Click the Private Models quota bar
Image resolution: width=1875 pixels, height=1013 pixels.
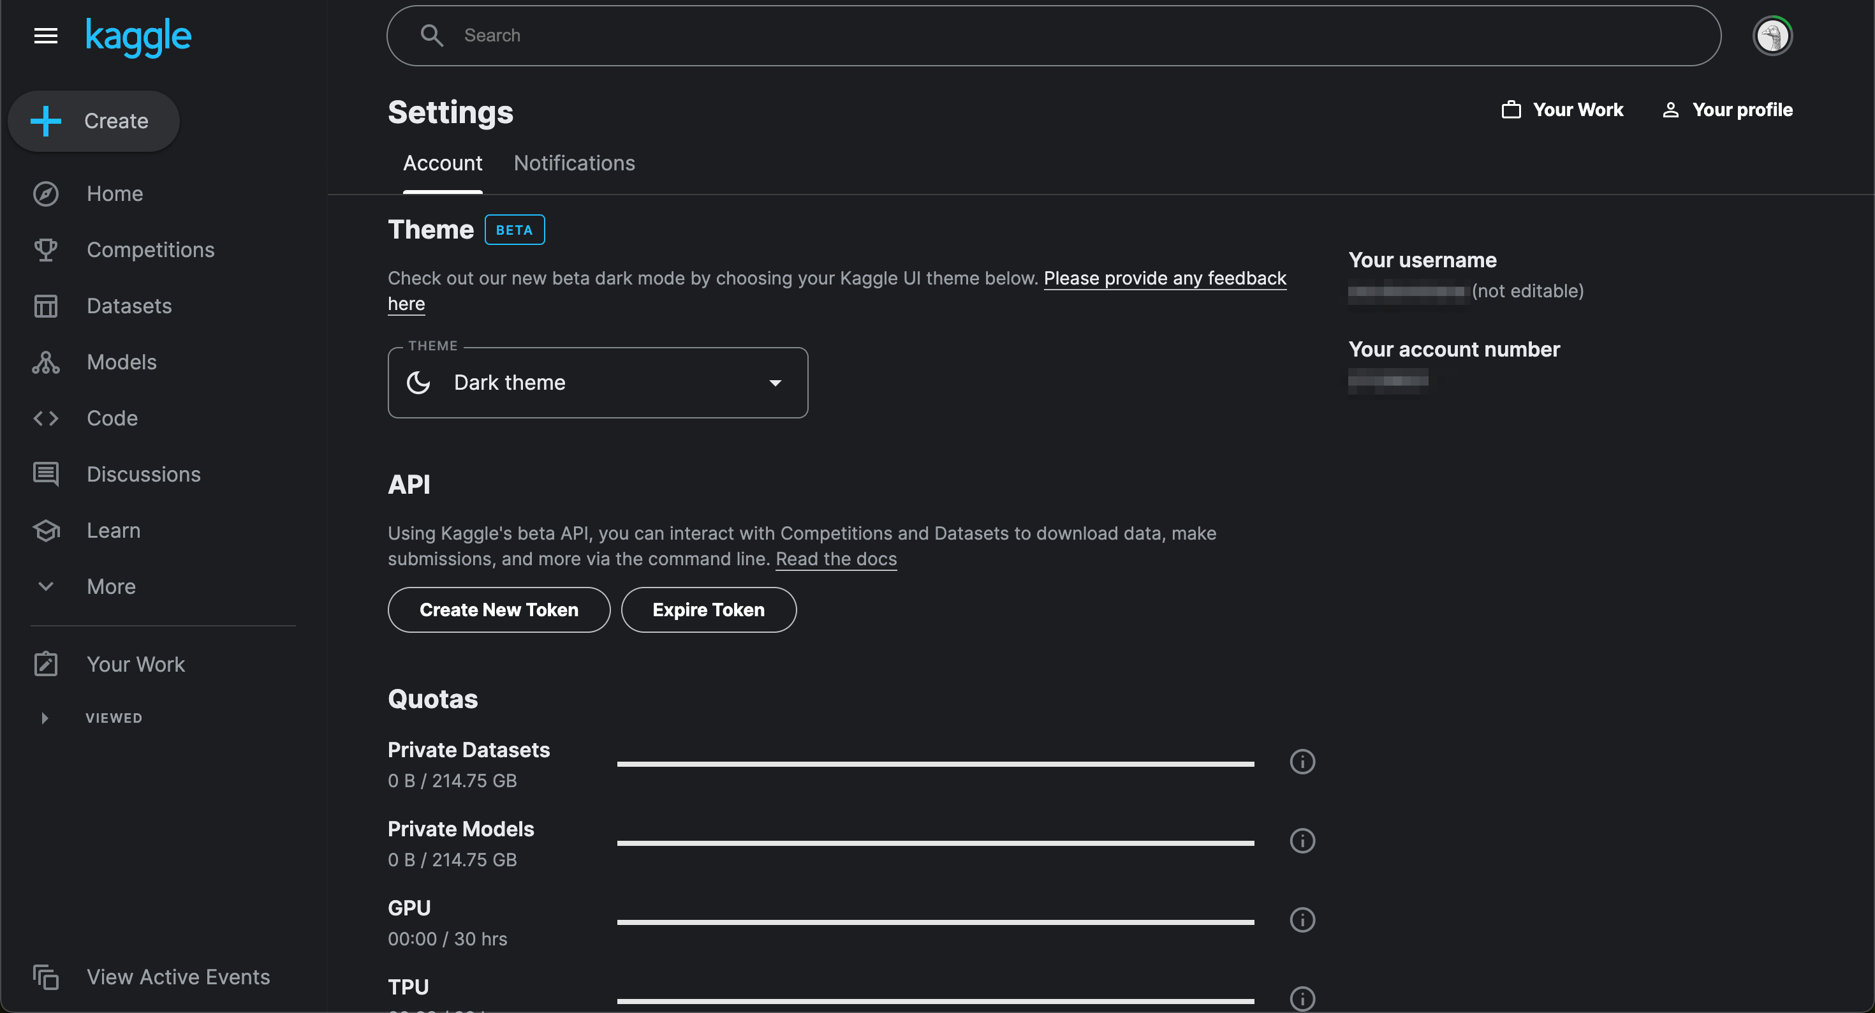(934, 843)
